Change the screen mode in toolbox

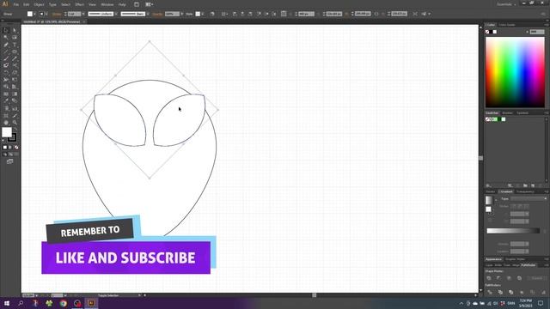point(9,161)
